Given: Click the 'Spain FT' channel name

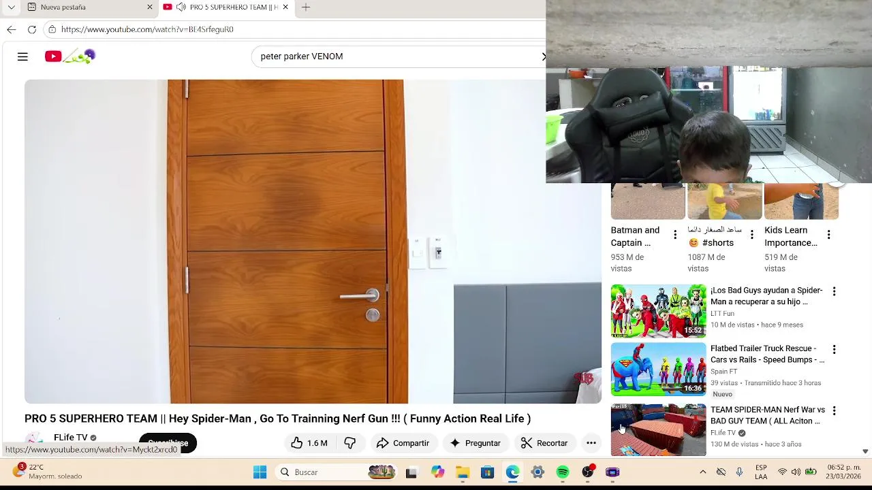Looking at the screenshot, I should pyautogui.click(x=723, y=372).
